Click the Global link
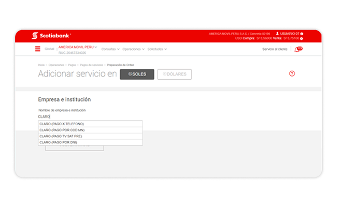Viewport: 337px width, 207px height. coord(49,49)
